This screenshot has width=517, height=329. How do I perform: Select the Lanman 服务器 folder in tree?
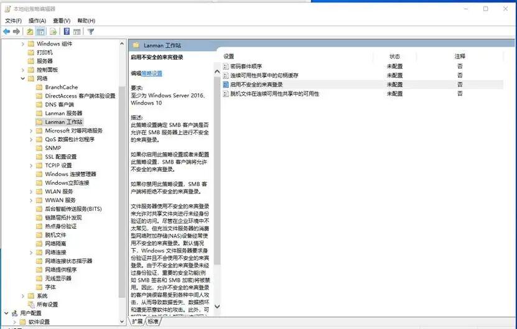pyautogui.click(x=63, y=113)
